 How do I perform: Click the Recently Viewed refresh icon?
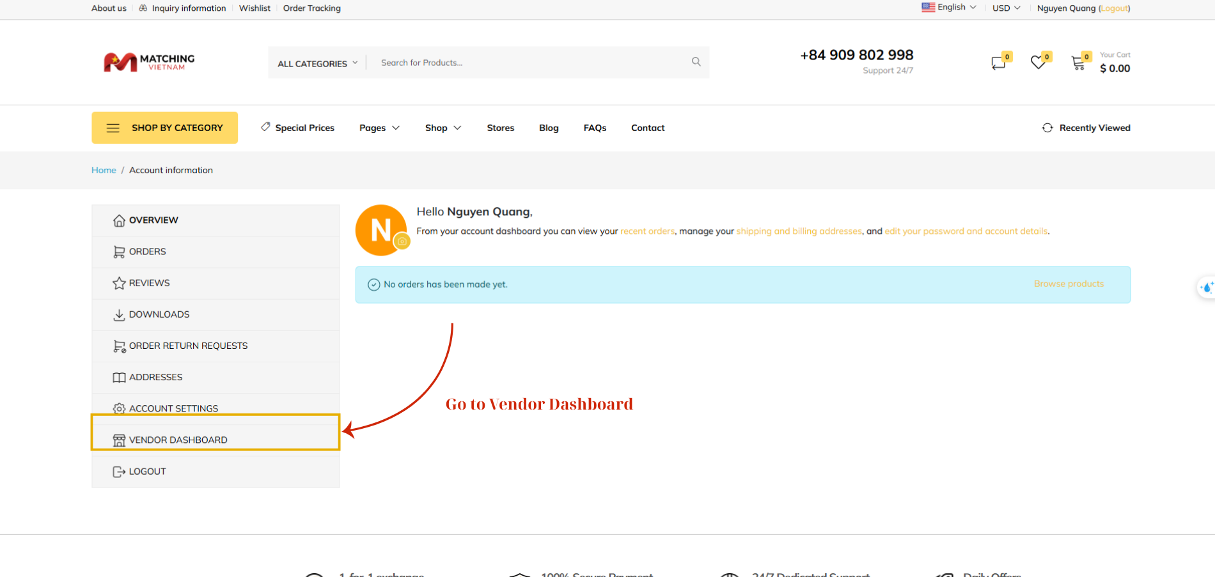(1047, 128)
